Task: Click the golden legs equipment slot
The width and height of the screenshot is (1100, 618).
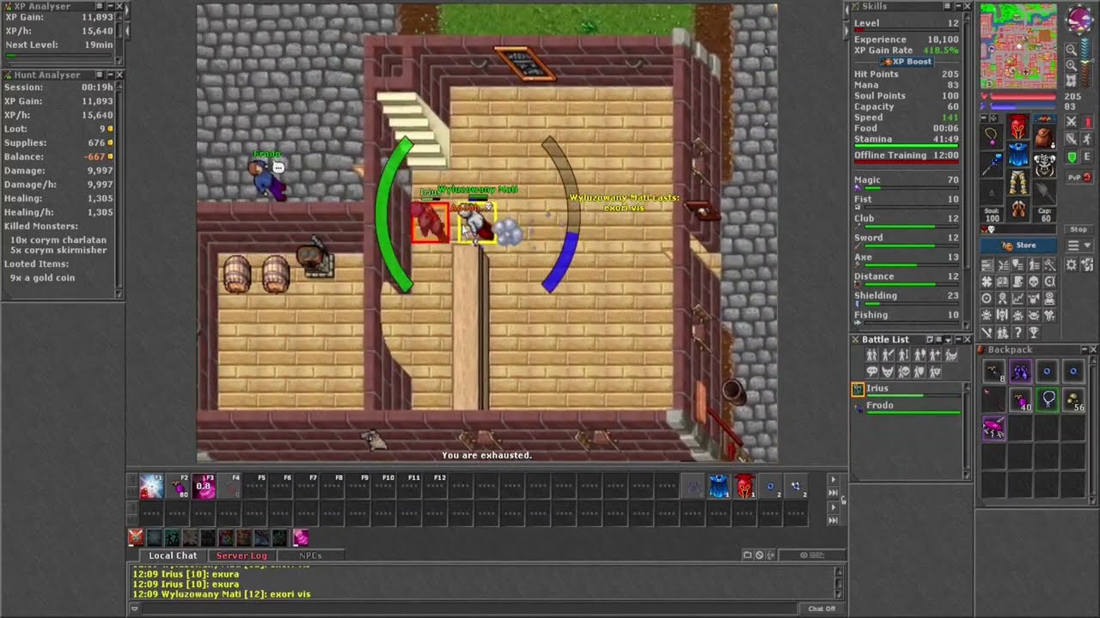Action: coord(1019,182)
